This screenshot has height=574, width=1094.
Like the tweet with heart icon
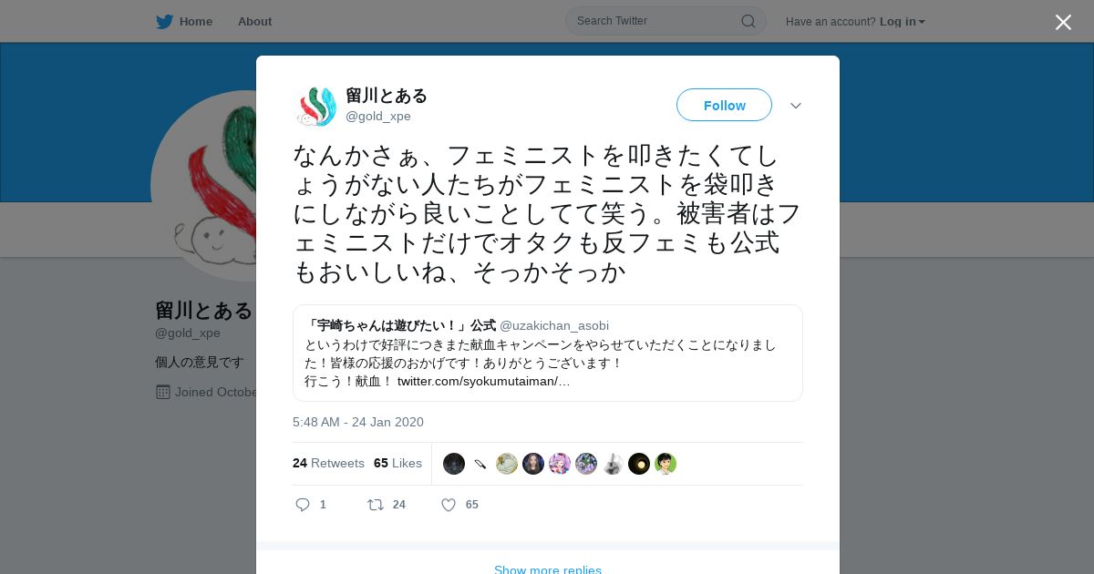coord(449,505)
